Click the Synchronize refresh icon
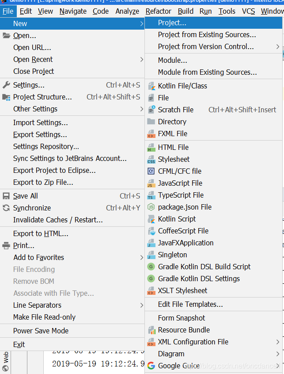This screenshot has height=374, width=284. [6, 208]
